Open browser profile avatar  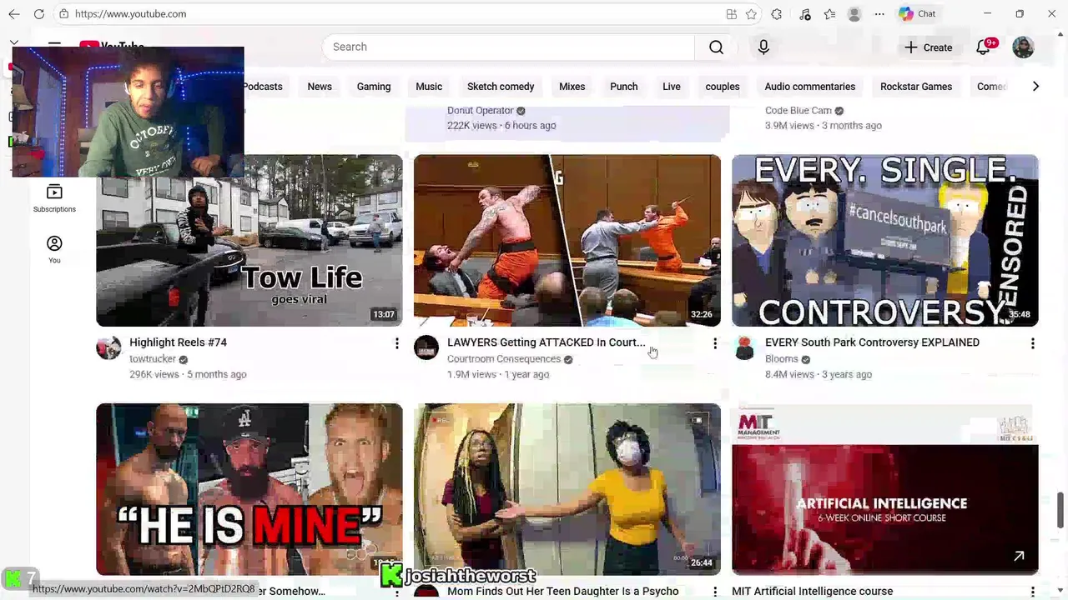point(854,14)
